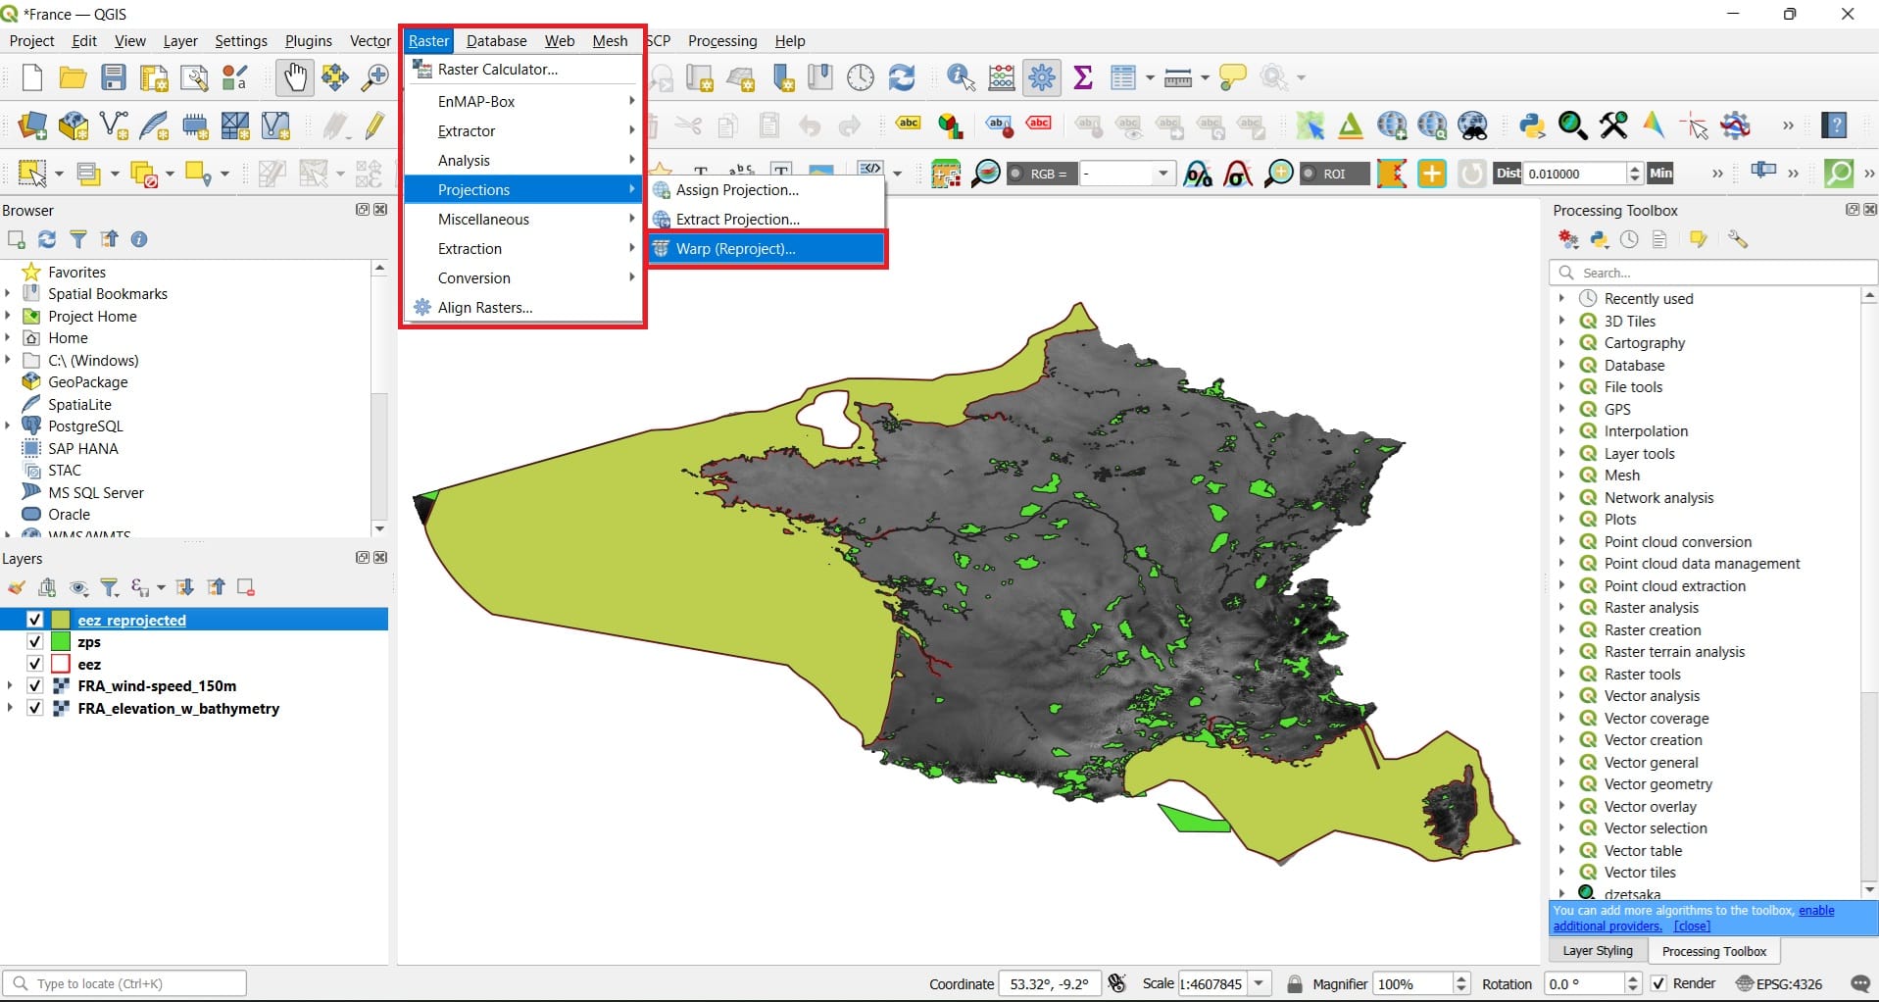The height and width of the screenshot is (1002, 1879).
Task: Select Assign Projection... submenu entry
Action: (x=766, y=190)
